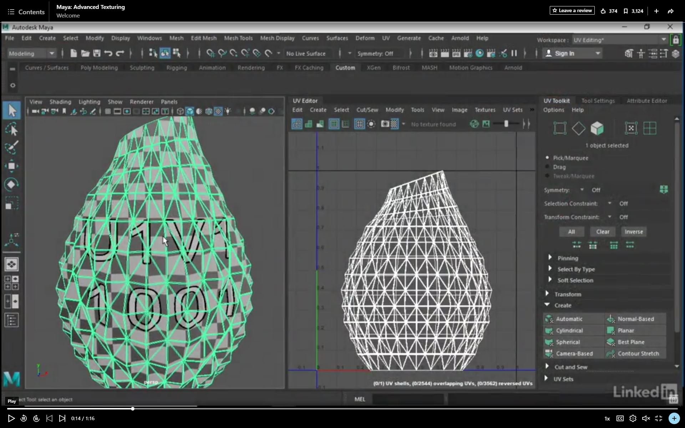
Task: Play the video
Action: pyautogui.click(x=11, y=418)
